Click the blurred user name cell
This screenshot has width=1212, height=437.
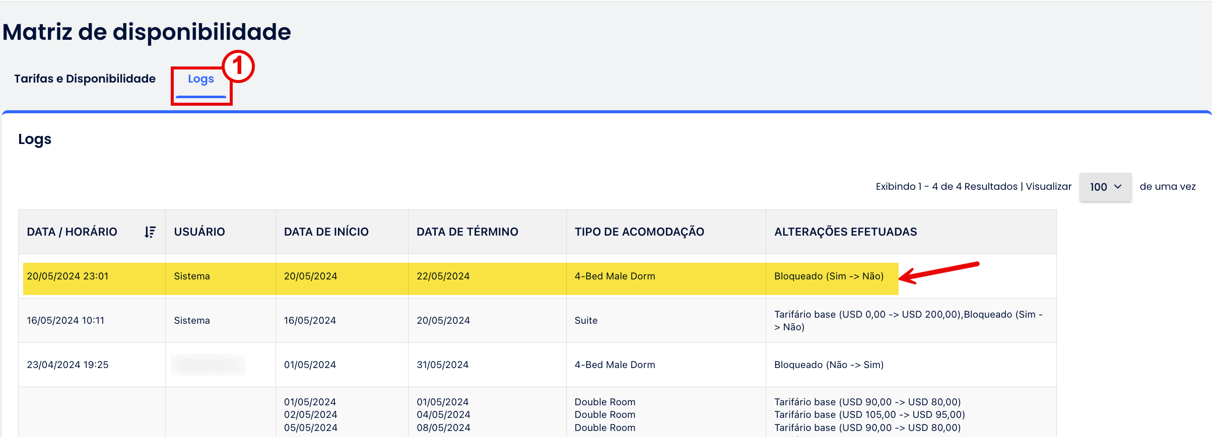click(208, 365)
